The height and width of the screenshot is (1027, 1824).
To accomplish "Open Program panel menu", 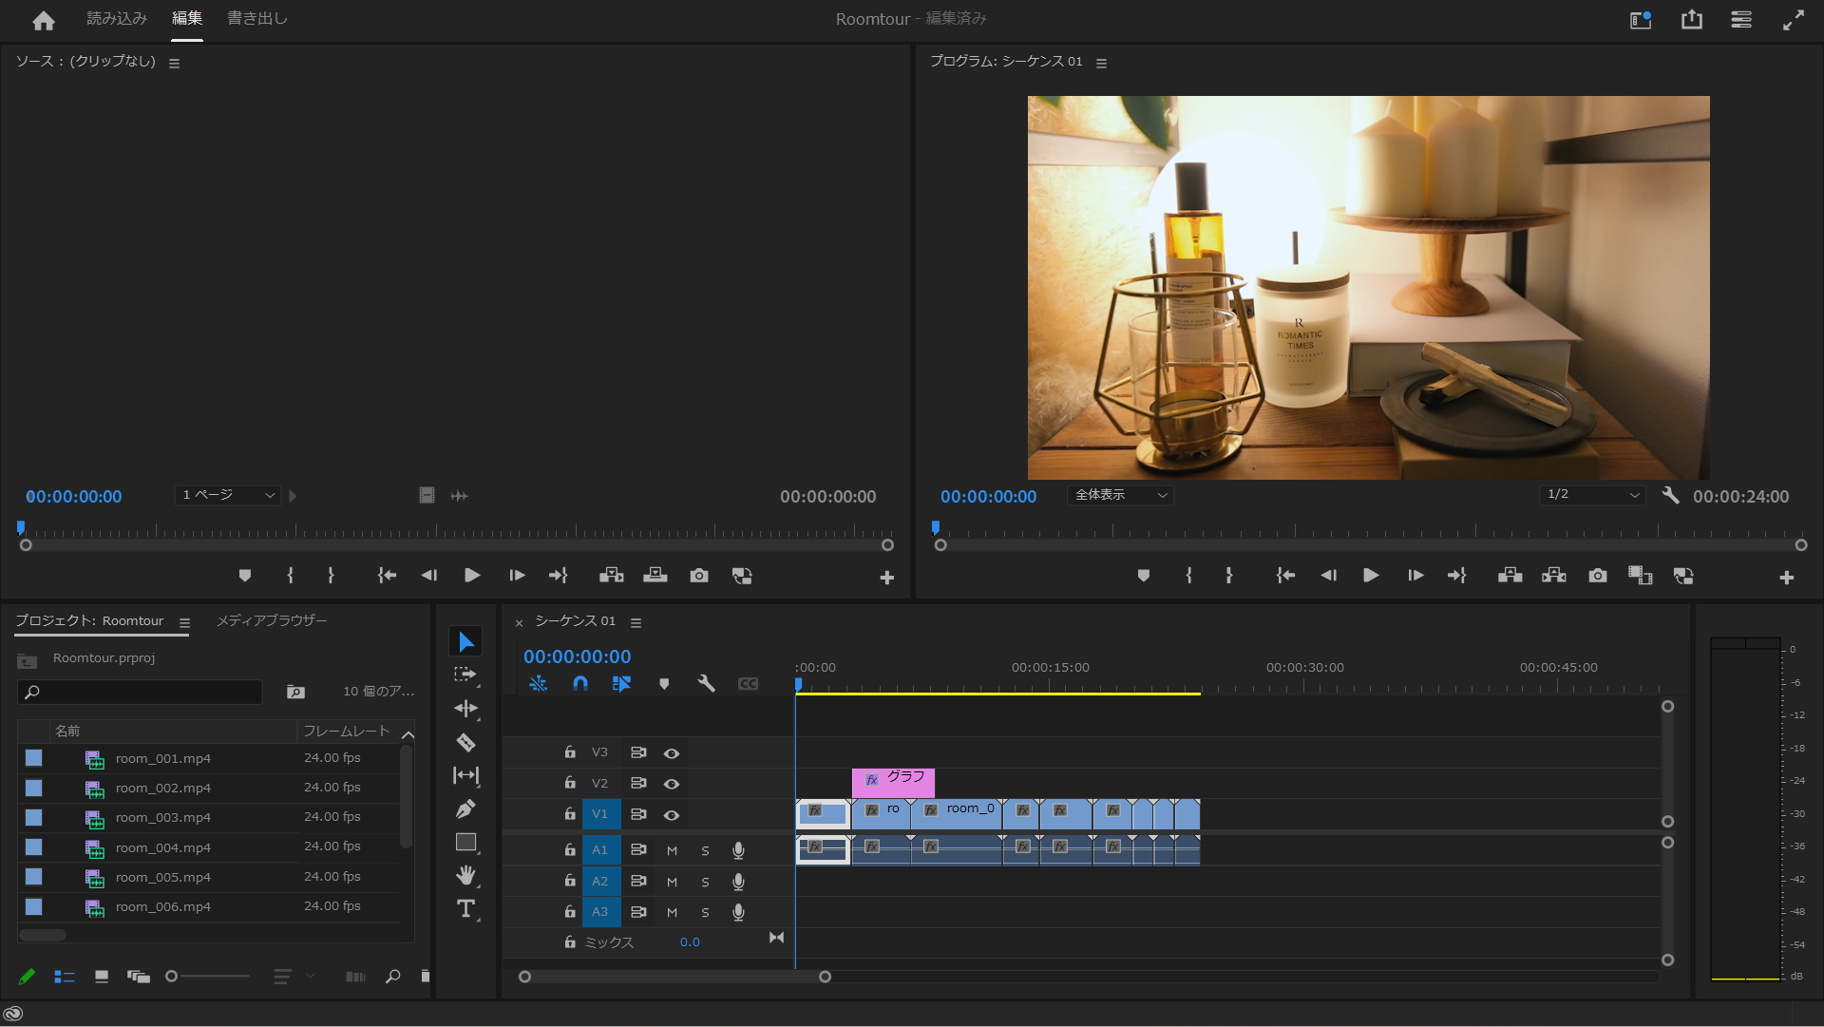I will tap(1101, 64).
